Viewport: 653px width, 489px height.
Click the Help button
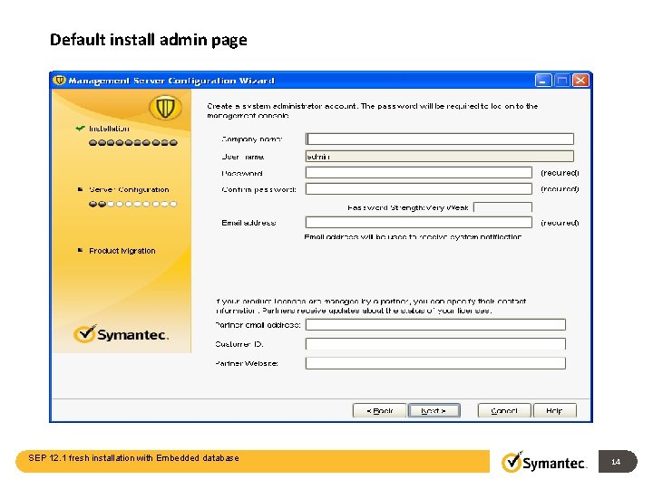tap(555, 410)
